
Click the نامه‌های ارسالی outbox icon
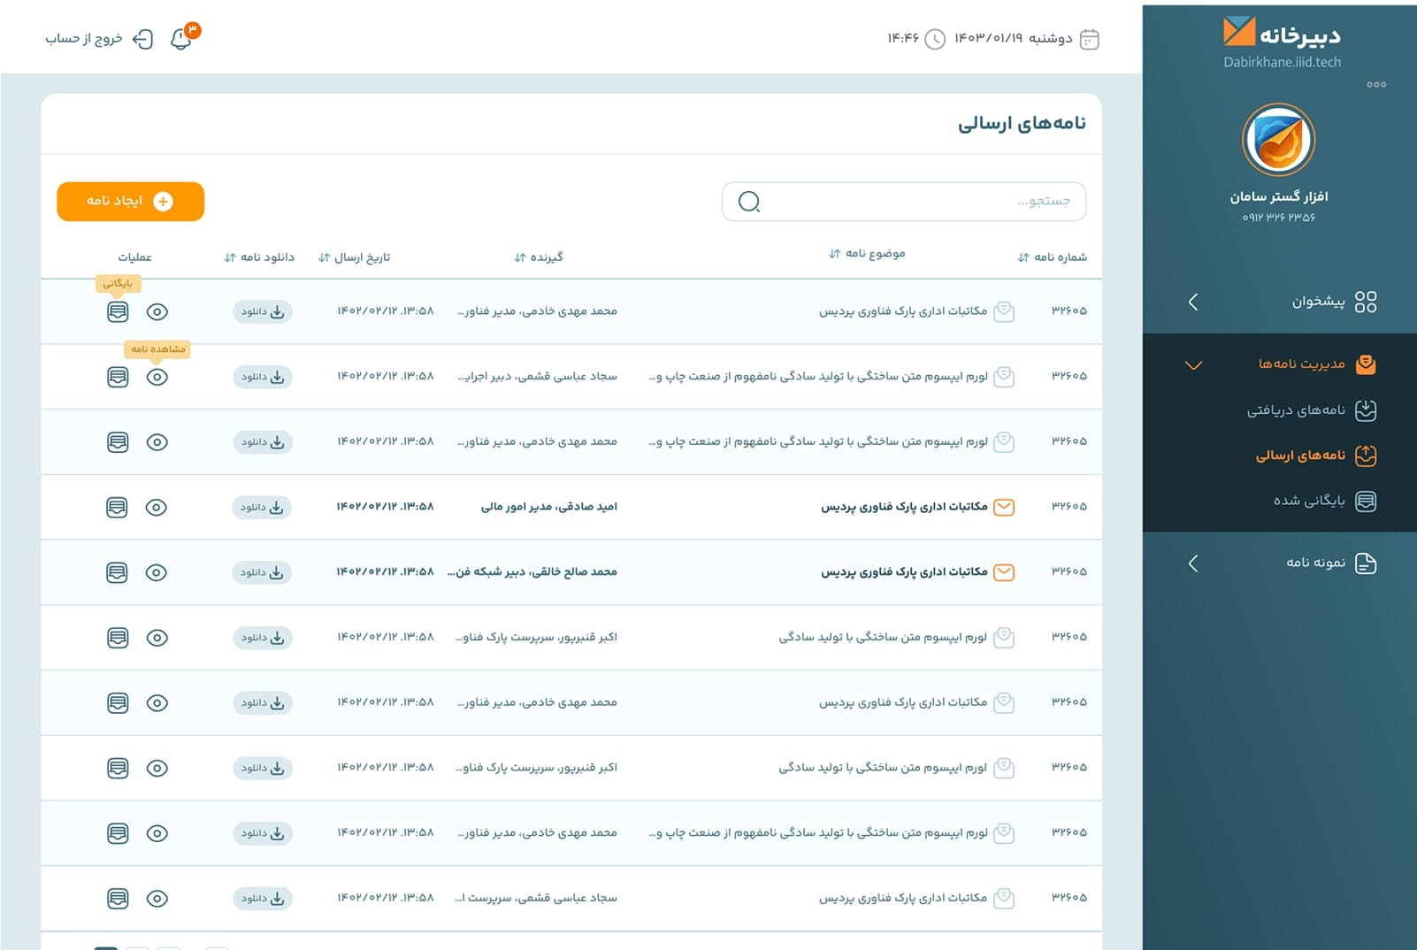[1366, 456]
